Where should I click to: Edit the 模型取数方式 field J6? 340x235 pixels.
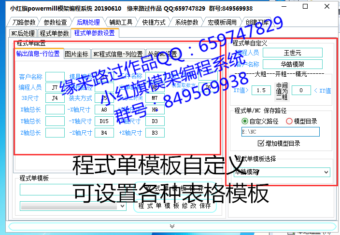[x=208, y=87]
